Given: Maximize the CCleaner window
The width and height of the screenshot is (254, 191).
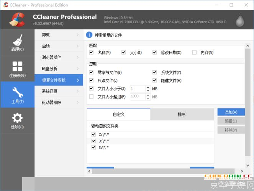Looking at the screenshot, I should pos(231,5).
